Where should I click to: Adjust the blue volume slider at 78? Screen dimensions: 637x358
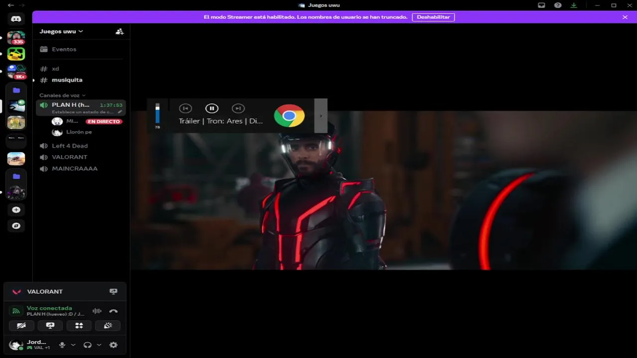tap(158, 113)
